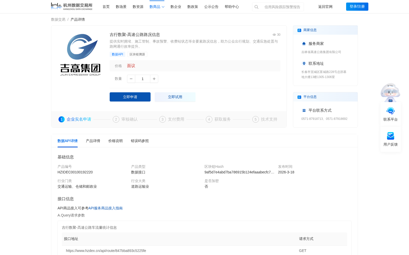Image resolution: width=409 pixels, height=255 pixels.
Task: Click the 面议 price text
Action: [131, 66]
